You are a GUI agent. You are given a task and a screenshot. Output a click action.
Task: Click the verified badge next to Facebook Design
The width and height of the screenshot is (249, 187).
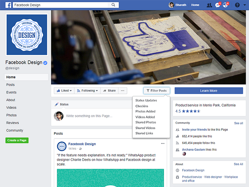click(x=45, y=63)
